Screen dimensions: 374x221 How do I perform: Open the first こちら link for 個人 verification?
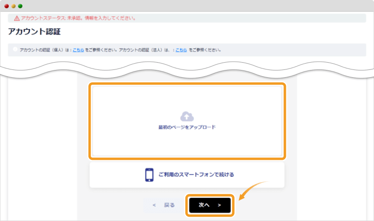[x=78, y=50]
